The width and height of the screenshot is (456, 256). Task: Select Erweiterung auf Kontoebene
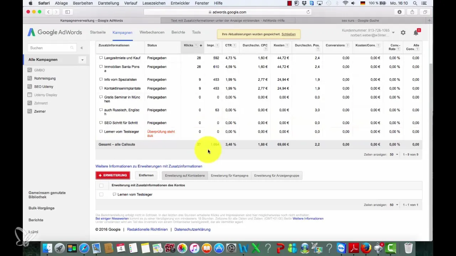pos(185,175)
